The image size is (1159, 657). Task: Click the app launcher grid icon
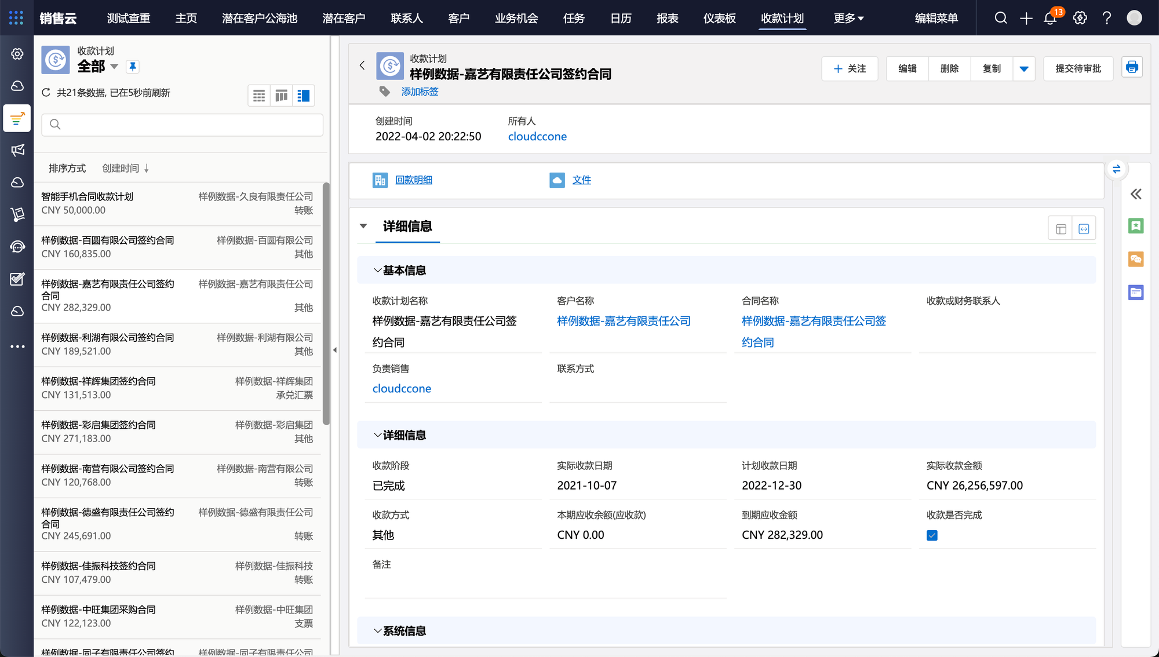click(x=16, y=18)
